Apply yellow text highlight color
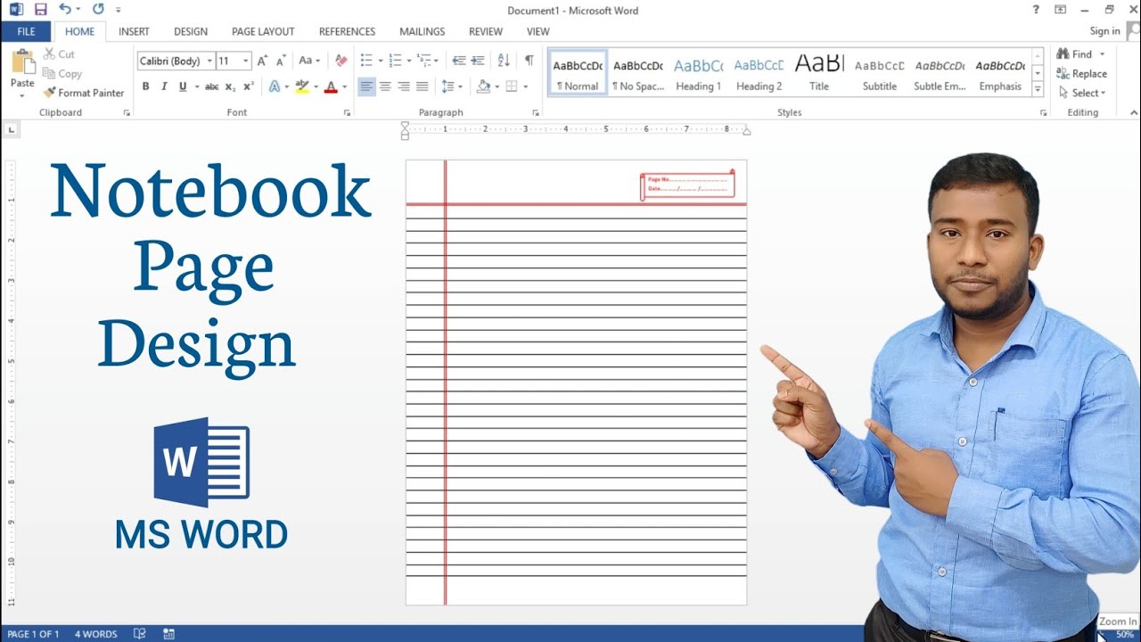Screen dimensions: 1141x642 point(301,86)
